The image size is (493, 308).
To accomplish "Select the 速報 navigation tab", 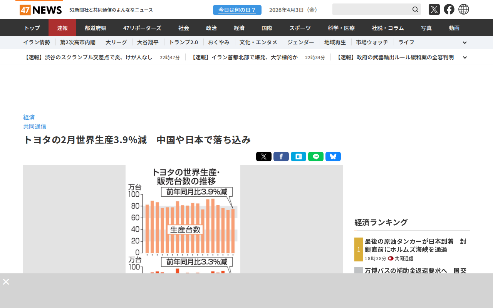I will pos(62,28).
